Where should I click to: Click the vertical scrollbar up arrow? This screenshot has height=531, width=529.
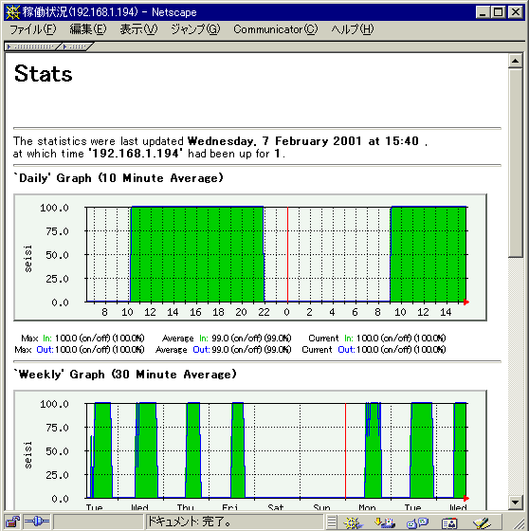(x=516, y=61)
